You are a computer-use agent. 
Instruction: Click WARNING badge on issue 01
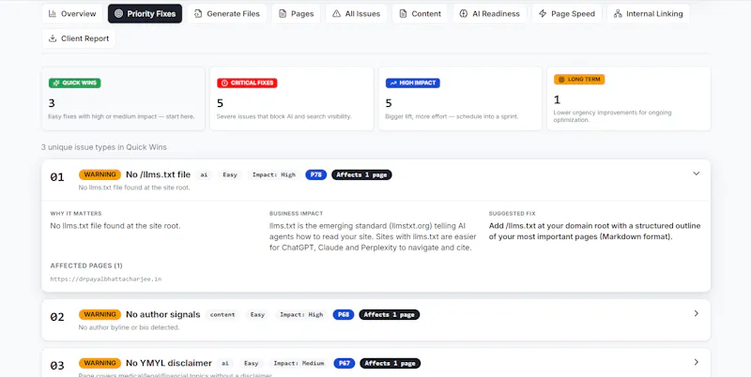(100, 174)
